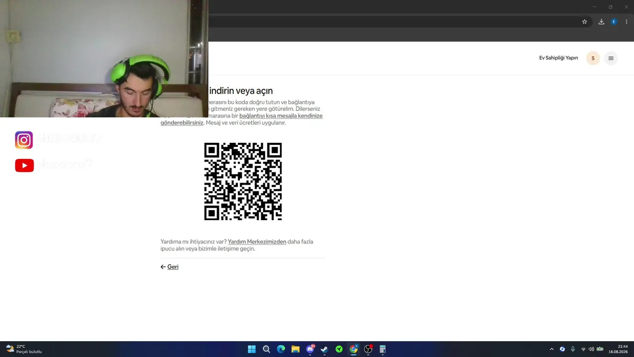Switch to Google Chrome in the taskbar
The image size is (634, 357).
point(354,349)
